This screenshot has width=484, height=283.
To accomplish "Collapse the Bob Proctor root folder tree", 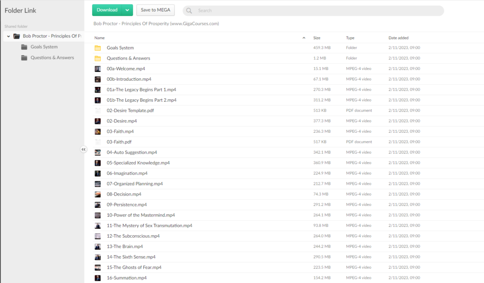I will (x=9, y=36).
